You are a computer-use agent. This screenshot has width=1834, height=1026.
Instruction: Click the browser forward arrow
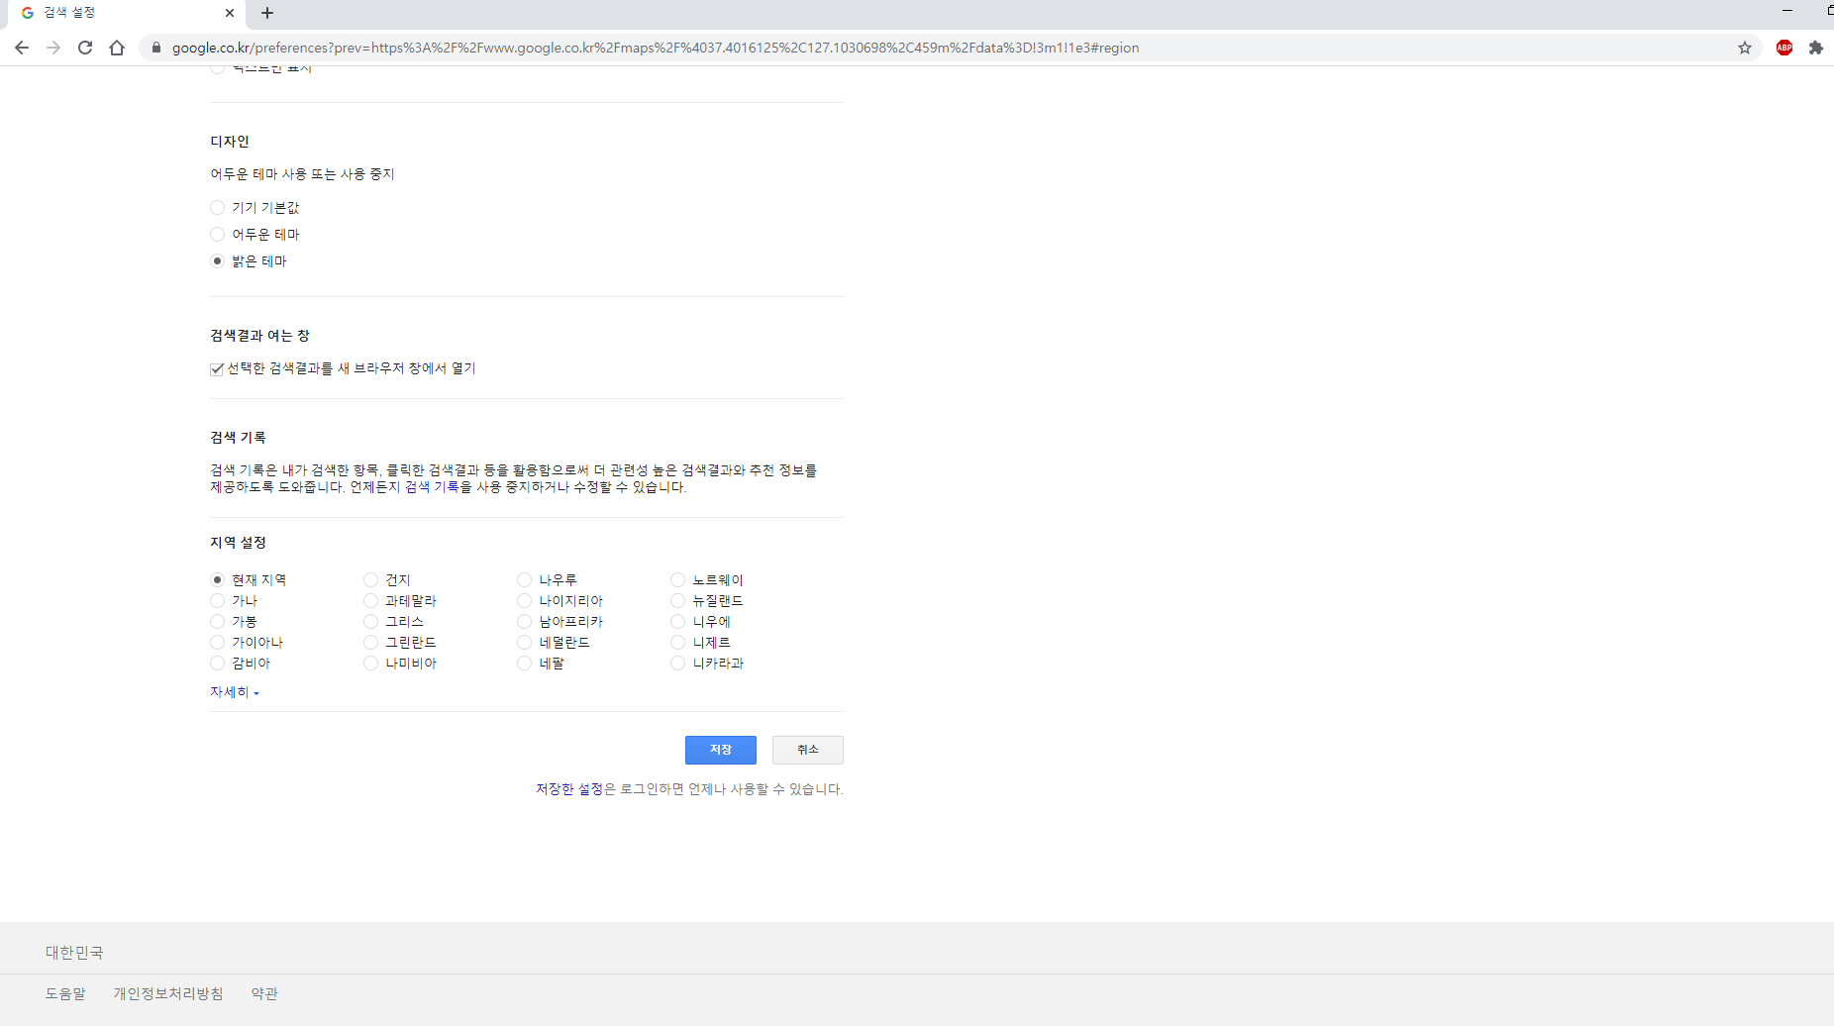click(53, 48)
